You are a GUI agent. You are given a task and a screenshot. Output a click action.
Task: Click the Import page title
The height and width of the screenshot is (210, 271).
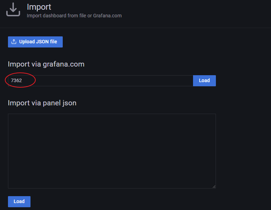pyautogui.click(x=39, y=7)
